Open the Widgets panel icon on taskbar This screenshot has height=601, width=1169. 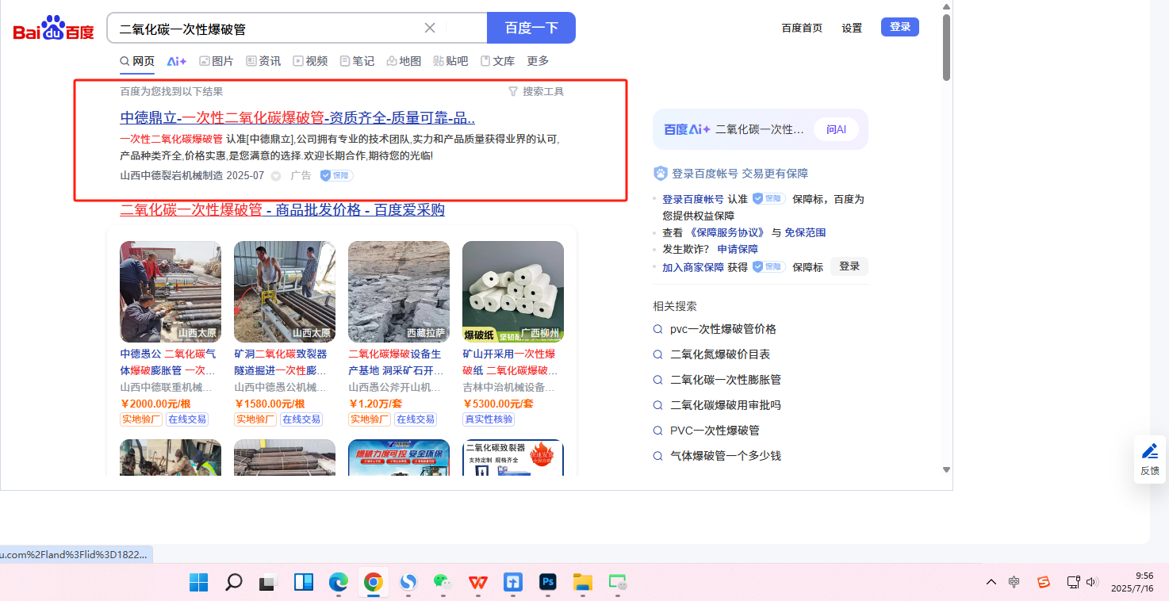click(304, 583)
